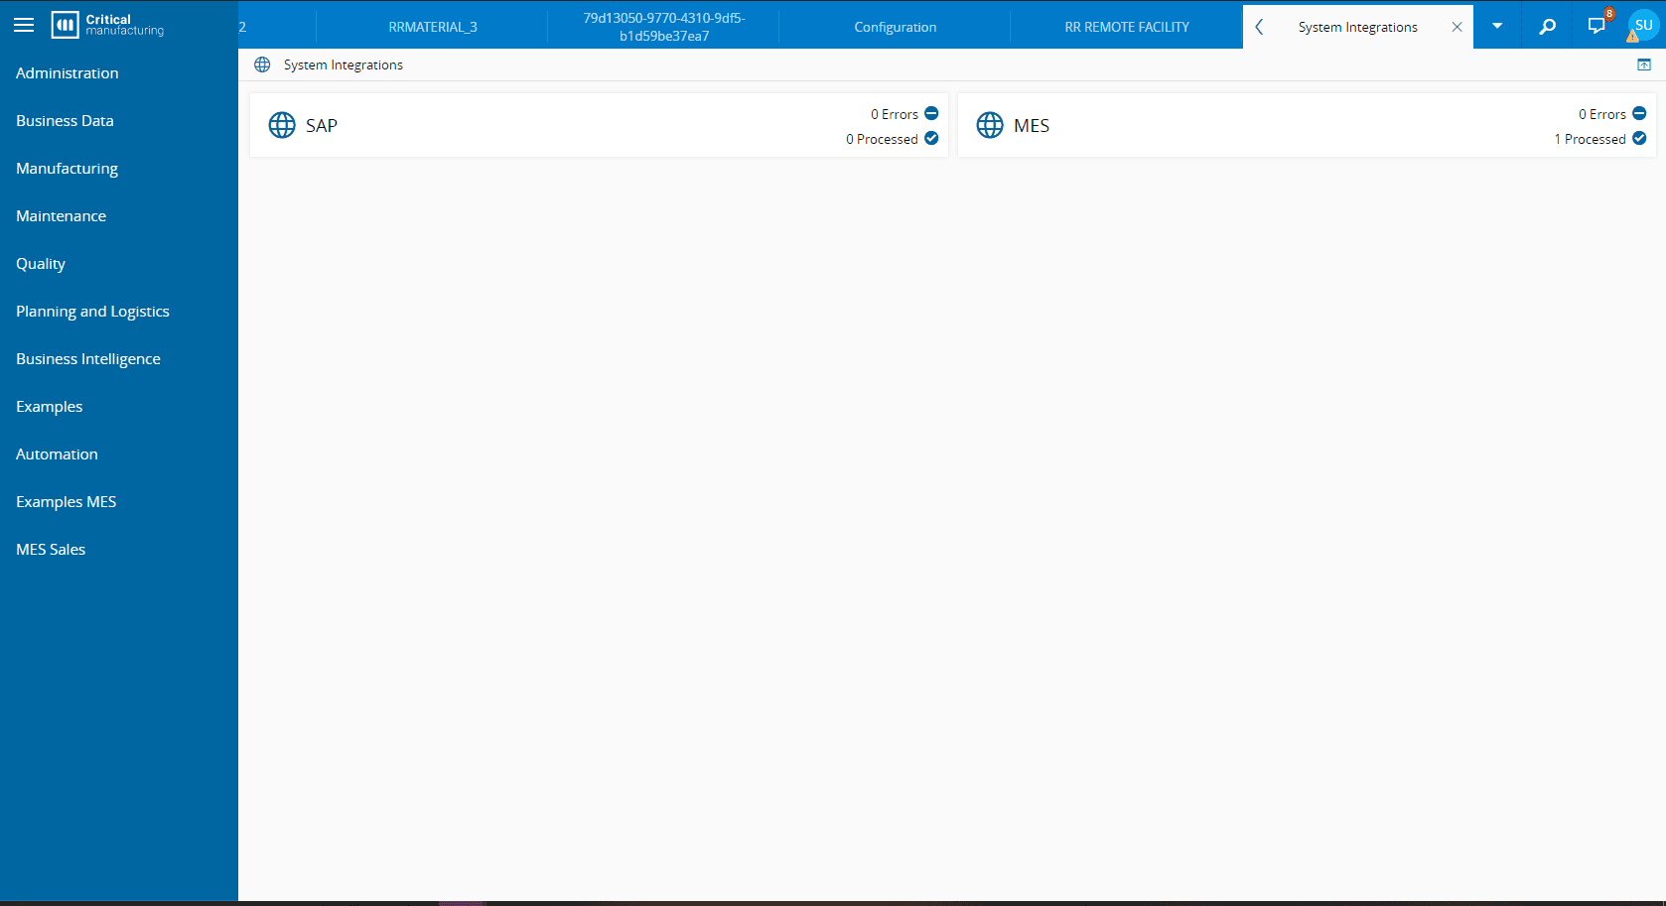The width and height of the screenshot is (1666, 906).
Task: Open the search tool
Action: click(x=1547, y=27)
